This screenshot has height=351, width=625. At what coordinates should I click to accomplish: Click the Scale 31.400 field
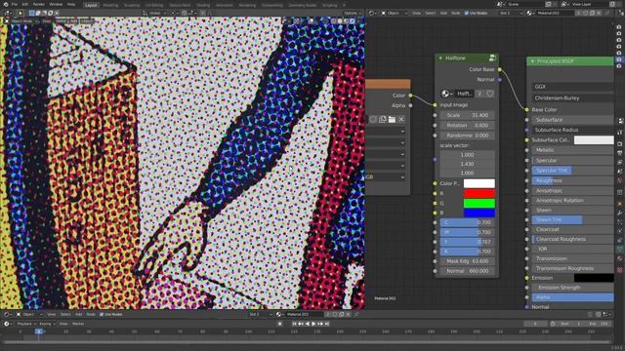467,115
